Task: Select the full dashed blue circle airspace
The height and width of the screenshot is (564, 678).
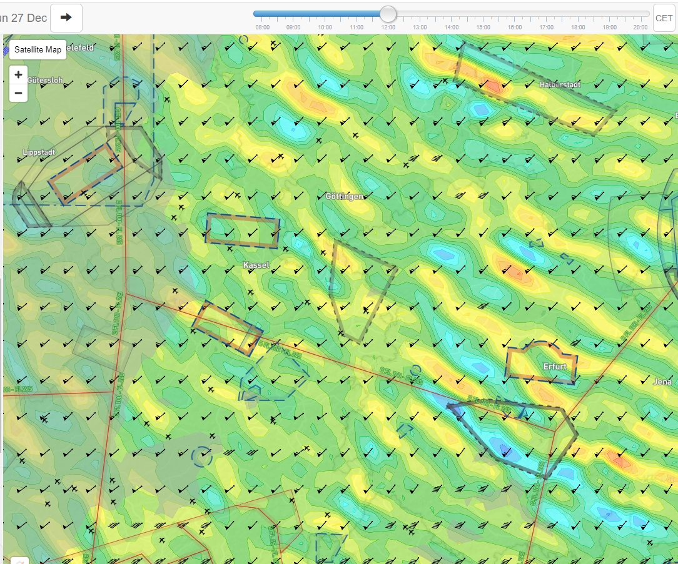Action: (x=201, y=457)
